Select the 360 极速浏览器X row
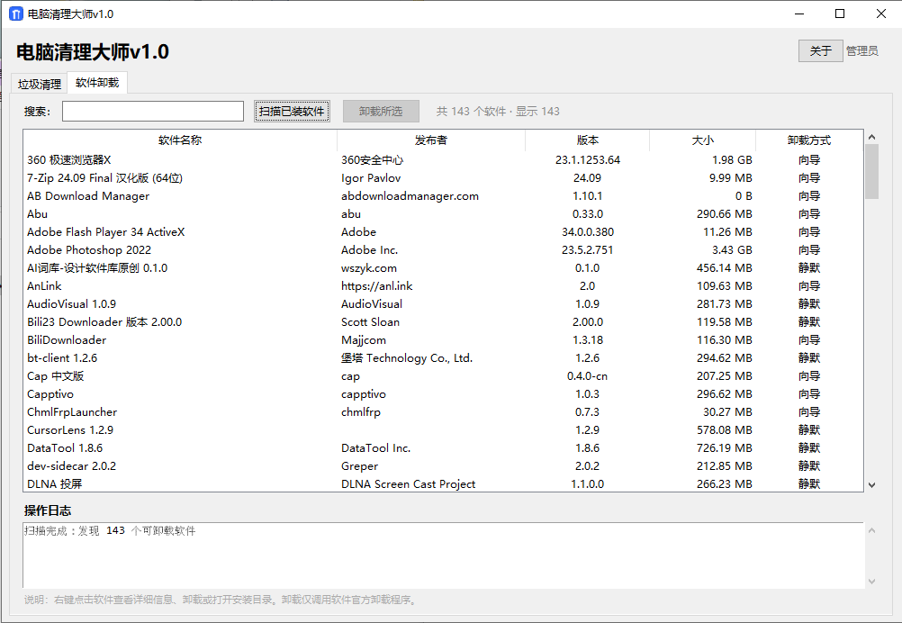This screenshot has width=902, height=623. [x=443, y=160]
